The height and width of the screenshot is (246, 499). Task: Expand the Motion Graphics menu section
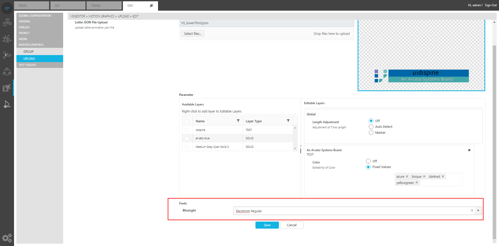[x=31, y=45]
